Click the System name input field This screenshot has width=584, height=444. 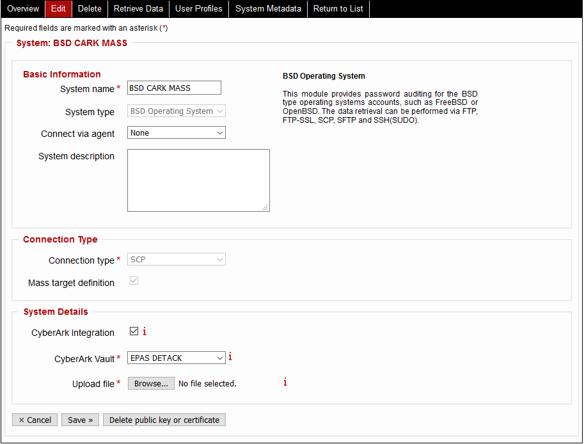point(173,88)
